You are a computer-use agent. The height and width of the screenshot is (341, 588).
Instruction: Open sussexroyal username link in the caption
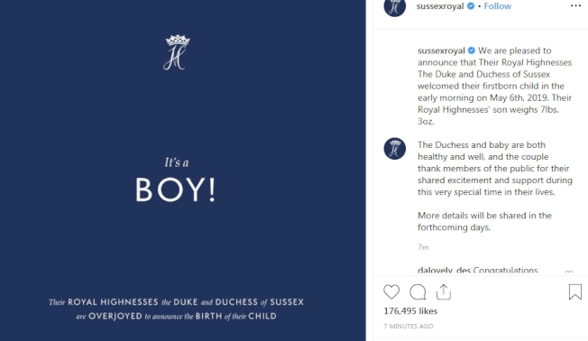click(x=441, y=51)
